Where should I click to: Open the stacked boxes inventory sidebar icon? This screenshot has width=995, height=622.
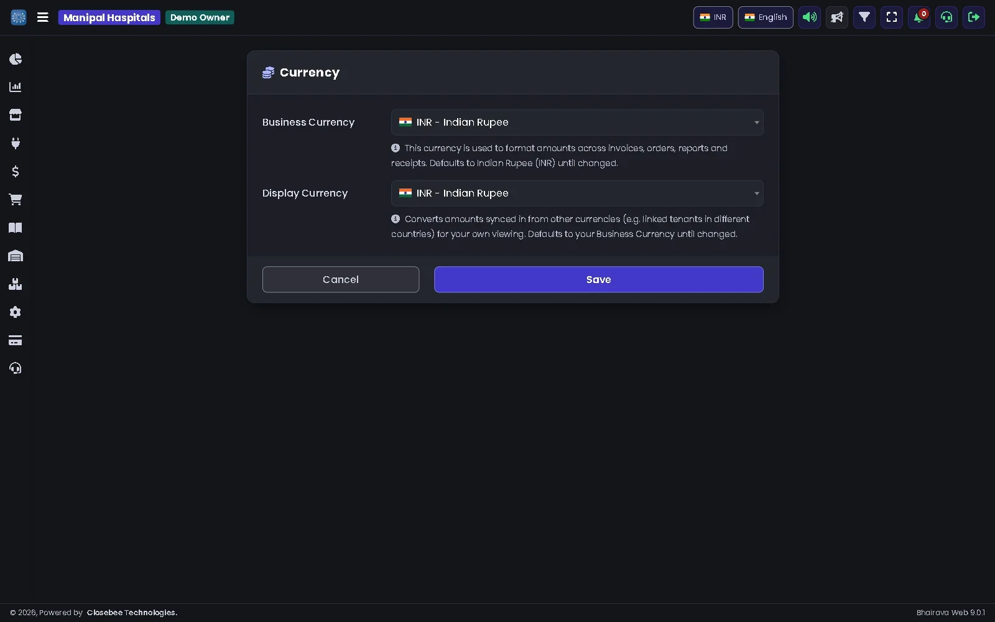click(x=16, y=284)
